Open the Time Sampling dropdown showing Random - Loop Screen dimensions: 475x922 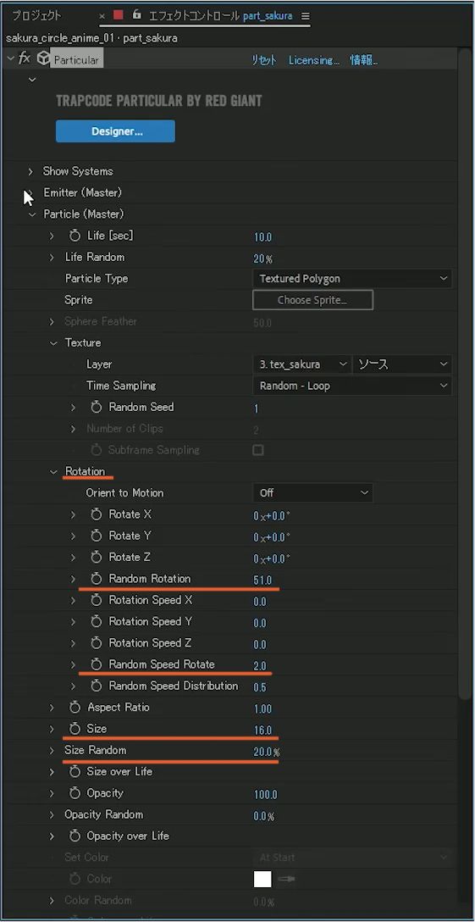(x=353, y=386)
